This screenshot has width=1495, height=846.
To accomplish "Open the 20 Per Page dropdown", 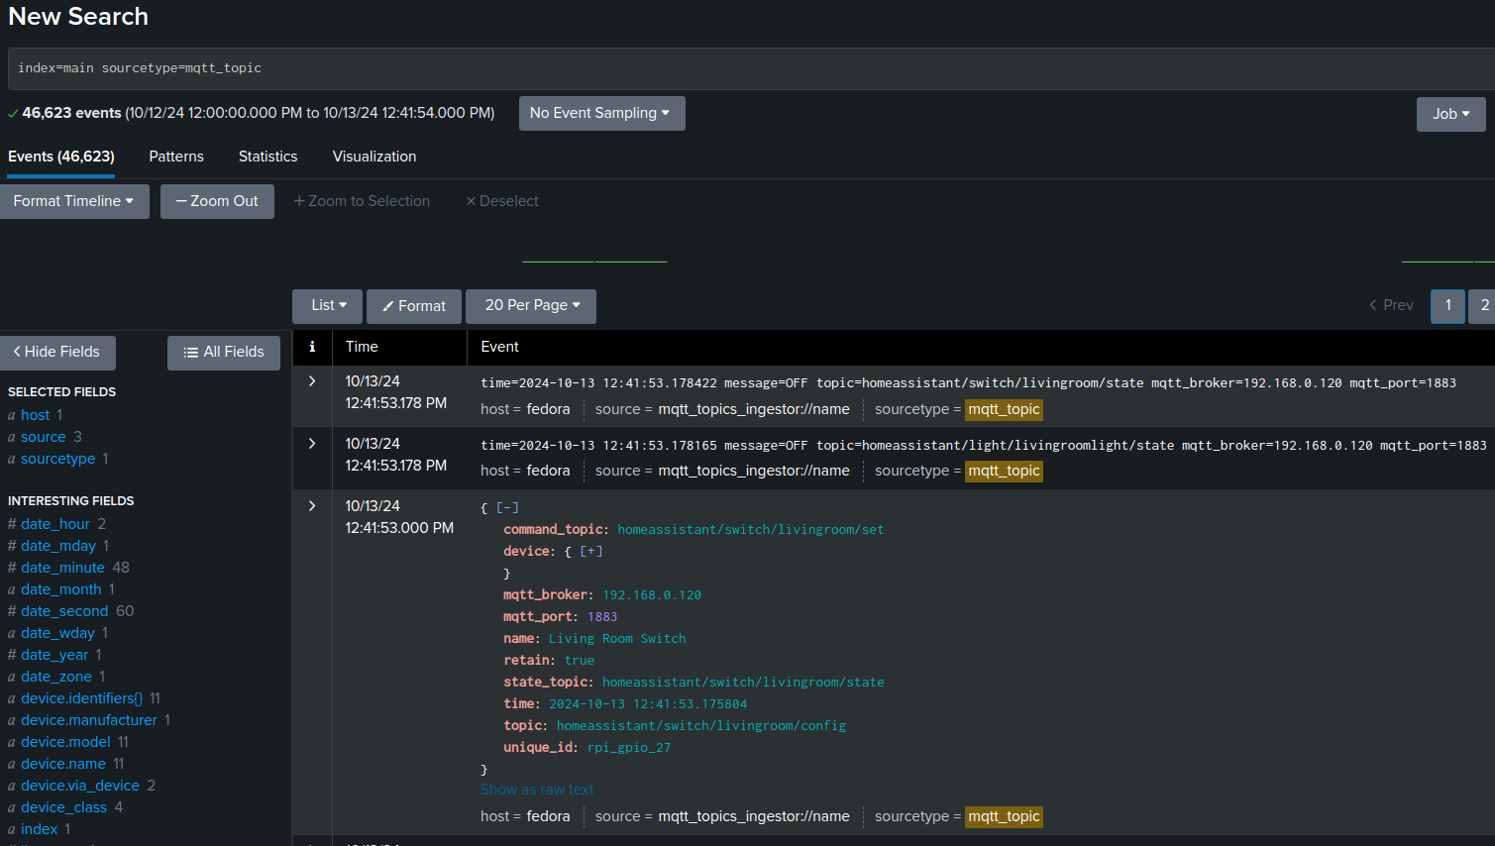I will click(x=531, y=306).
